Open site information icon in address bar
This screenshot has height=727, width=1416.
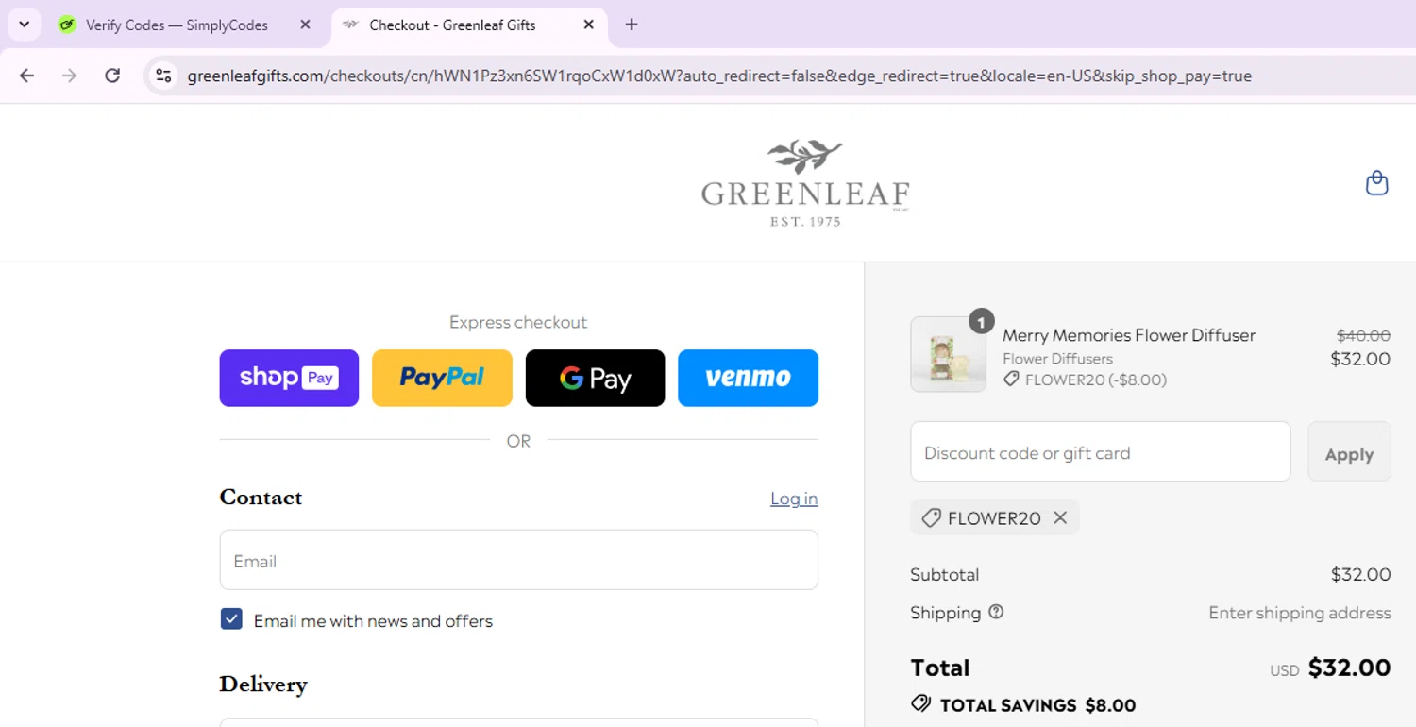pos(163,76)
